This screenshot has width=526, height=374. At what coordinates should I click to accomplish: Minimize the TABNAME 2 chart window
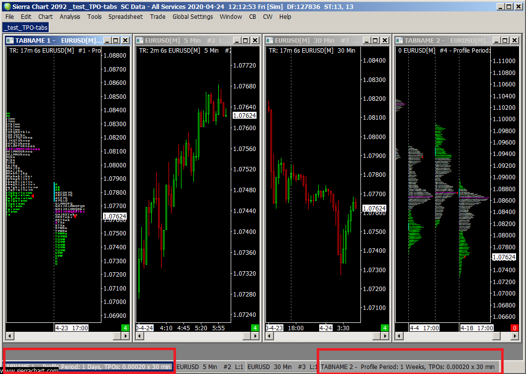click(x=497, y=41)
